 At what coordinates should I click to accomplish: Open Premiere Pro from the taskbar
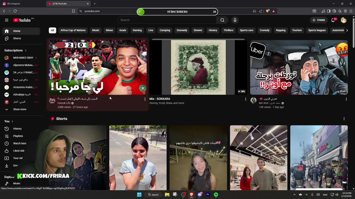pos(208,195)
